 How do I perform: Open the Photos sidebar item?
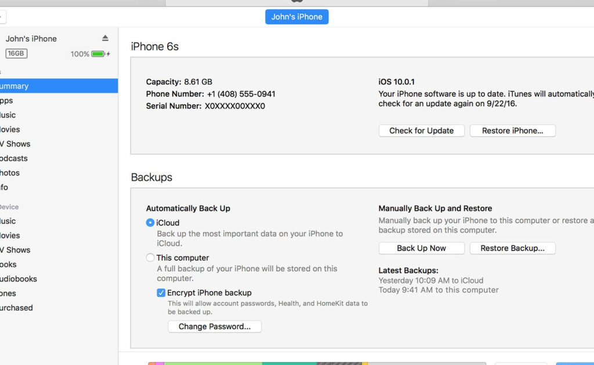pos(59,173)
